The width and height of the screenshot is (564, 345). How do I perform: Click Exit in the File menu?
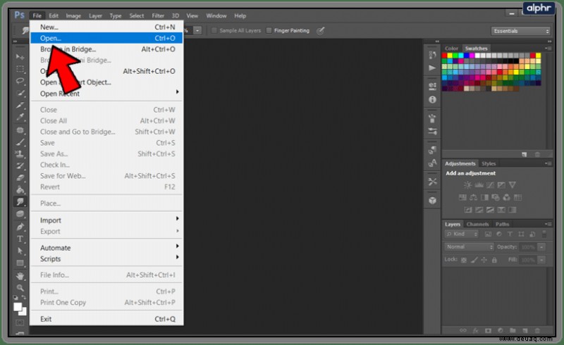tap(106, 319)
